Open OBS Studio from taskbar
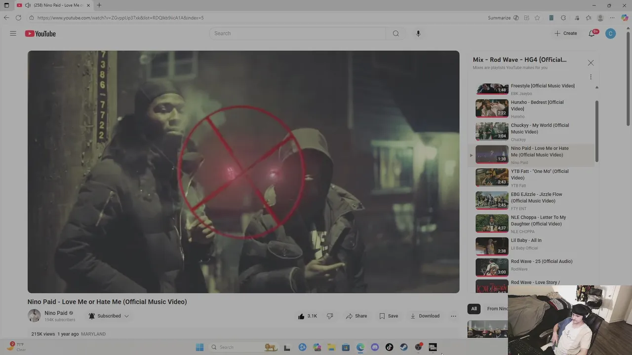Viewport: 632px width, 355px height. click(x=418, y=348)
